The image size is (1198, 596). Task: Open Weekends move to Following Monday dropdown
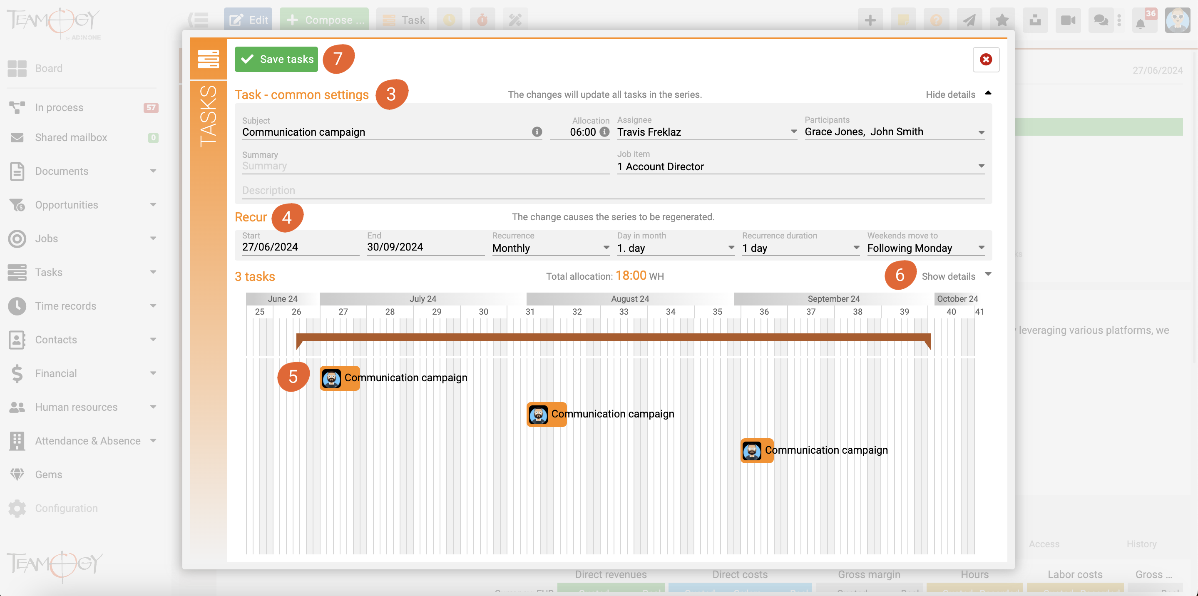coord(926,248)
